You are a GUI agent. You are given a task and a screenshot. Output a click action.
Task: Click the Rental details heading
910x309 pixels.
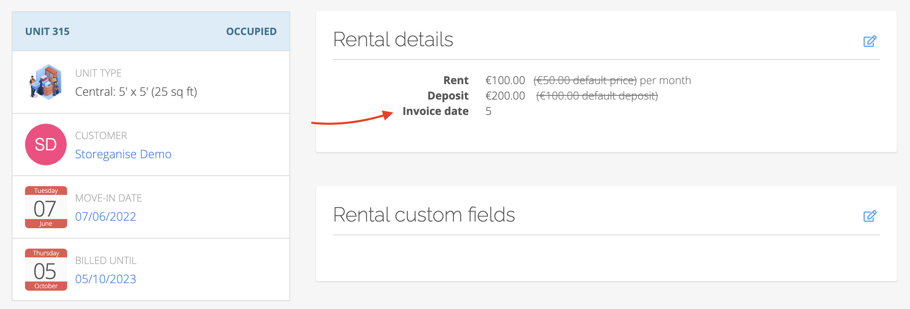[393, 40]
